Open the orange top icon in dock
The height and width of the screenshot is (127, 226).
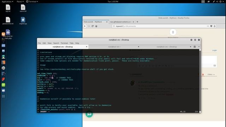pos(3,34)
